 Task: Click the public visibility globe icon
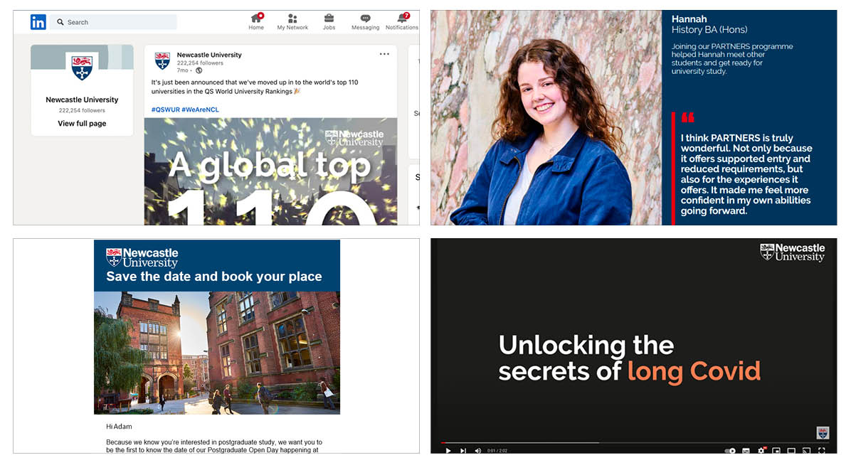pyautogui.click(x=199, y=70)
